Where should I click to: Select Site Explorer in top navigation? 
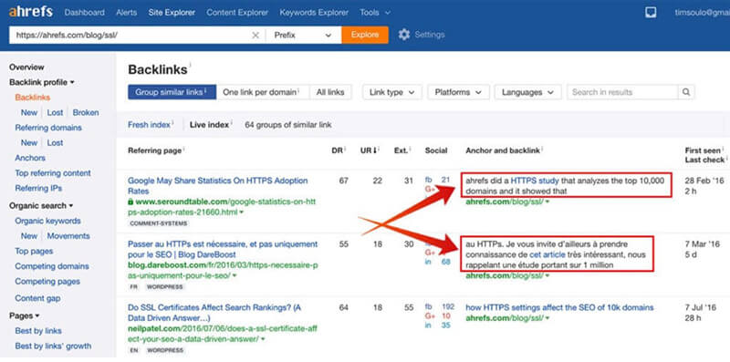172,13
